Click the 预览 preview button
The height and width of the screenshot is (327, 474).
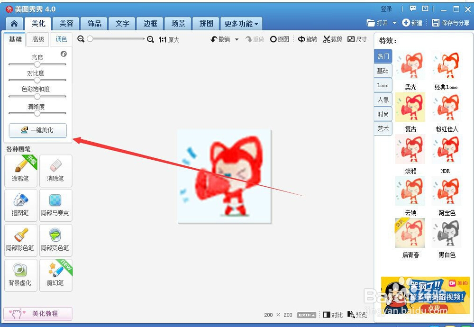pyautogui.click(x=357, y=315)
